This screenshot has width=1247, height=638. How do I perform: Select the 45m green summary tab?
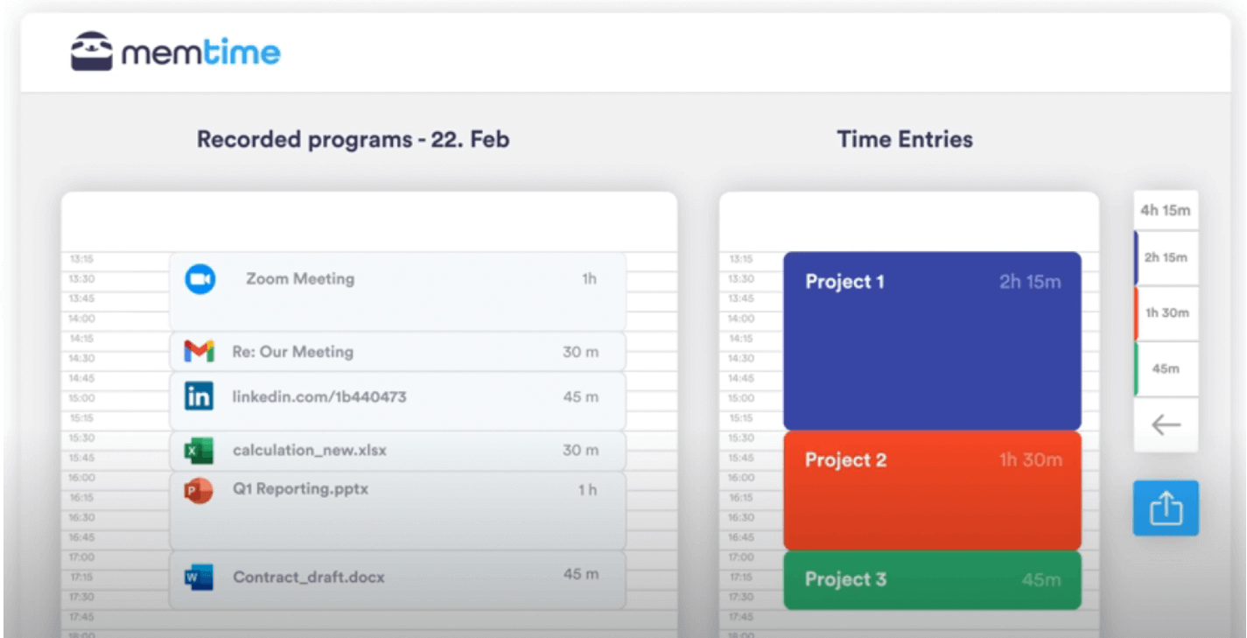pos(1166,369)
